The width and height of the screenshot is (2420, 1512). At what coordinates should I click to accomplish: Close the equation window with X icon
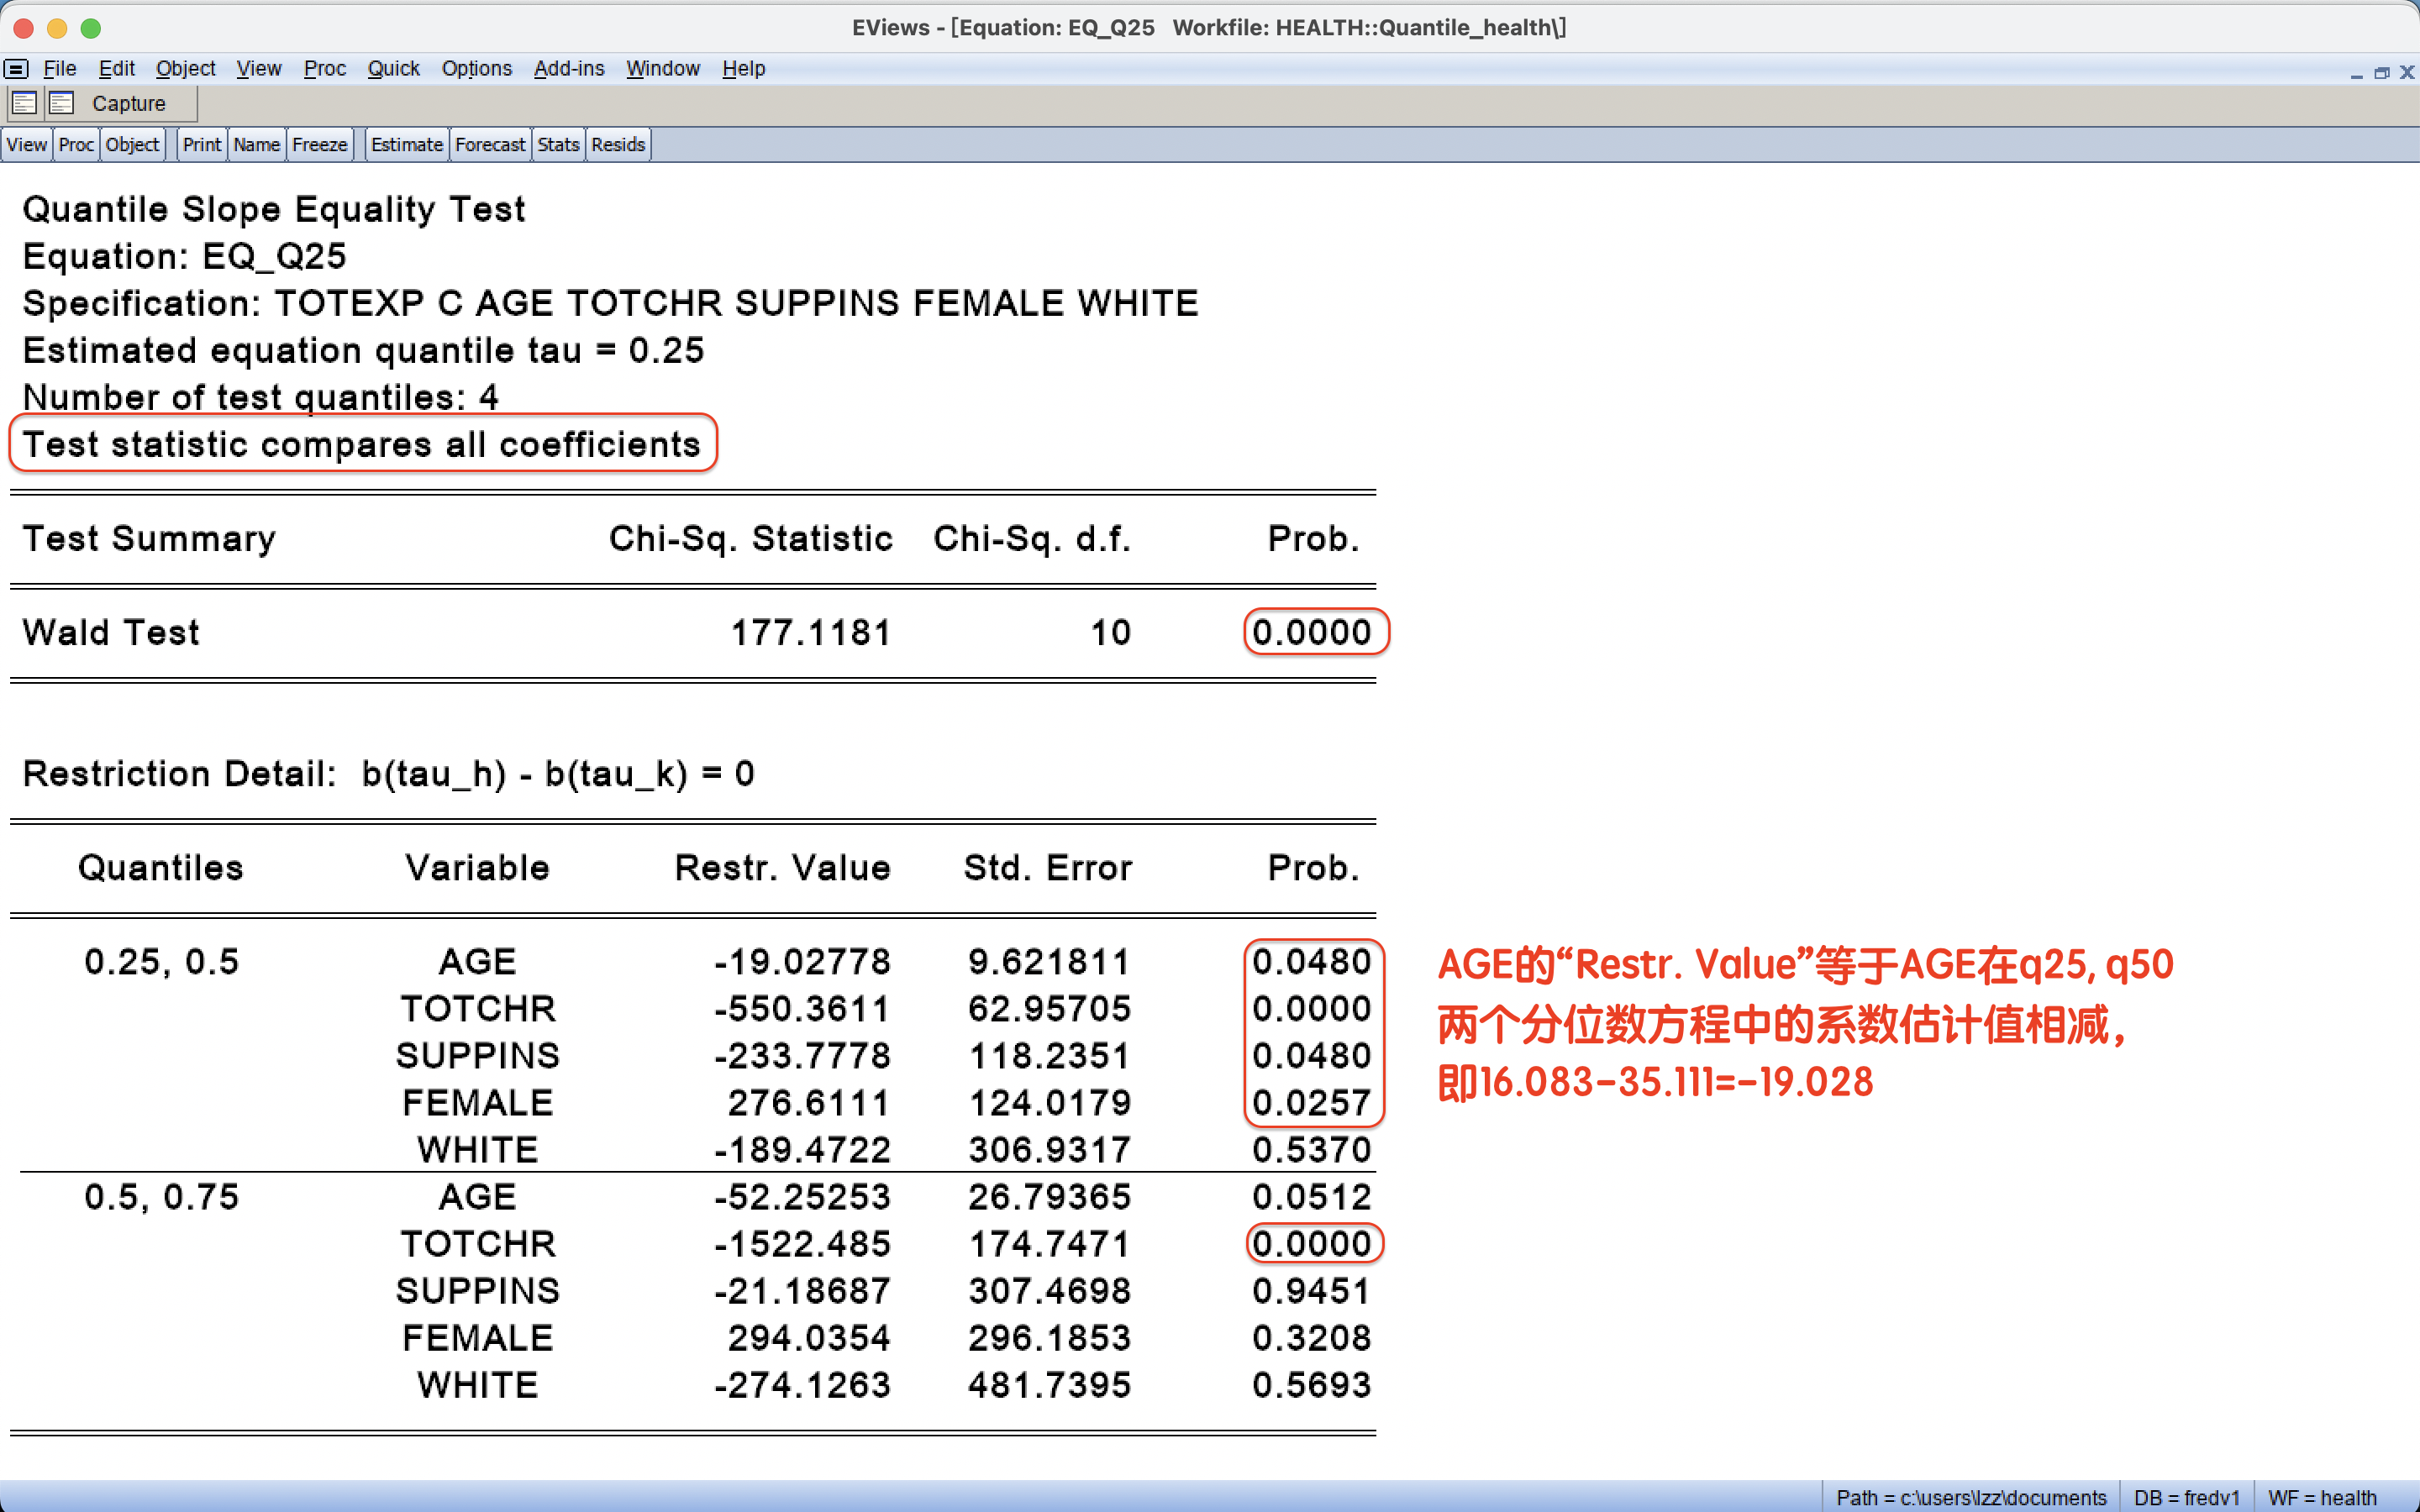click(x=2407, y=72)
